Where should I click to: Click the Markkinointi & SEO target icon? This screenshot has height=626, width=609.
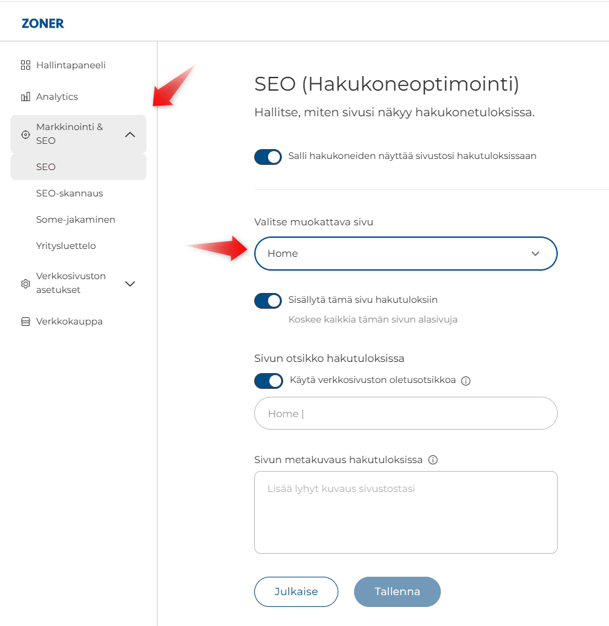pos(26,134)
